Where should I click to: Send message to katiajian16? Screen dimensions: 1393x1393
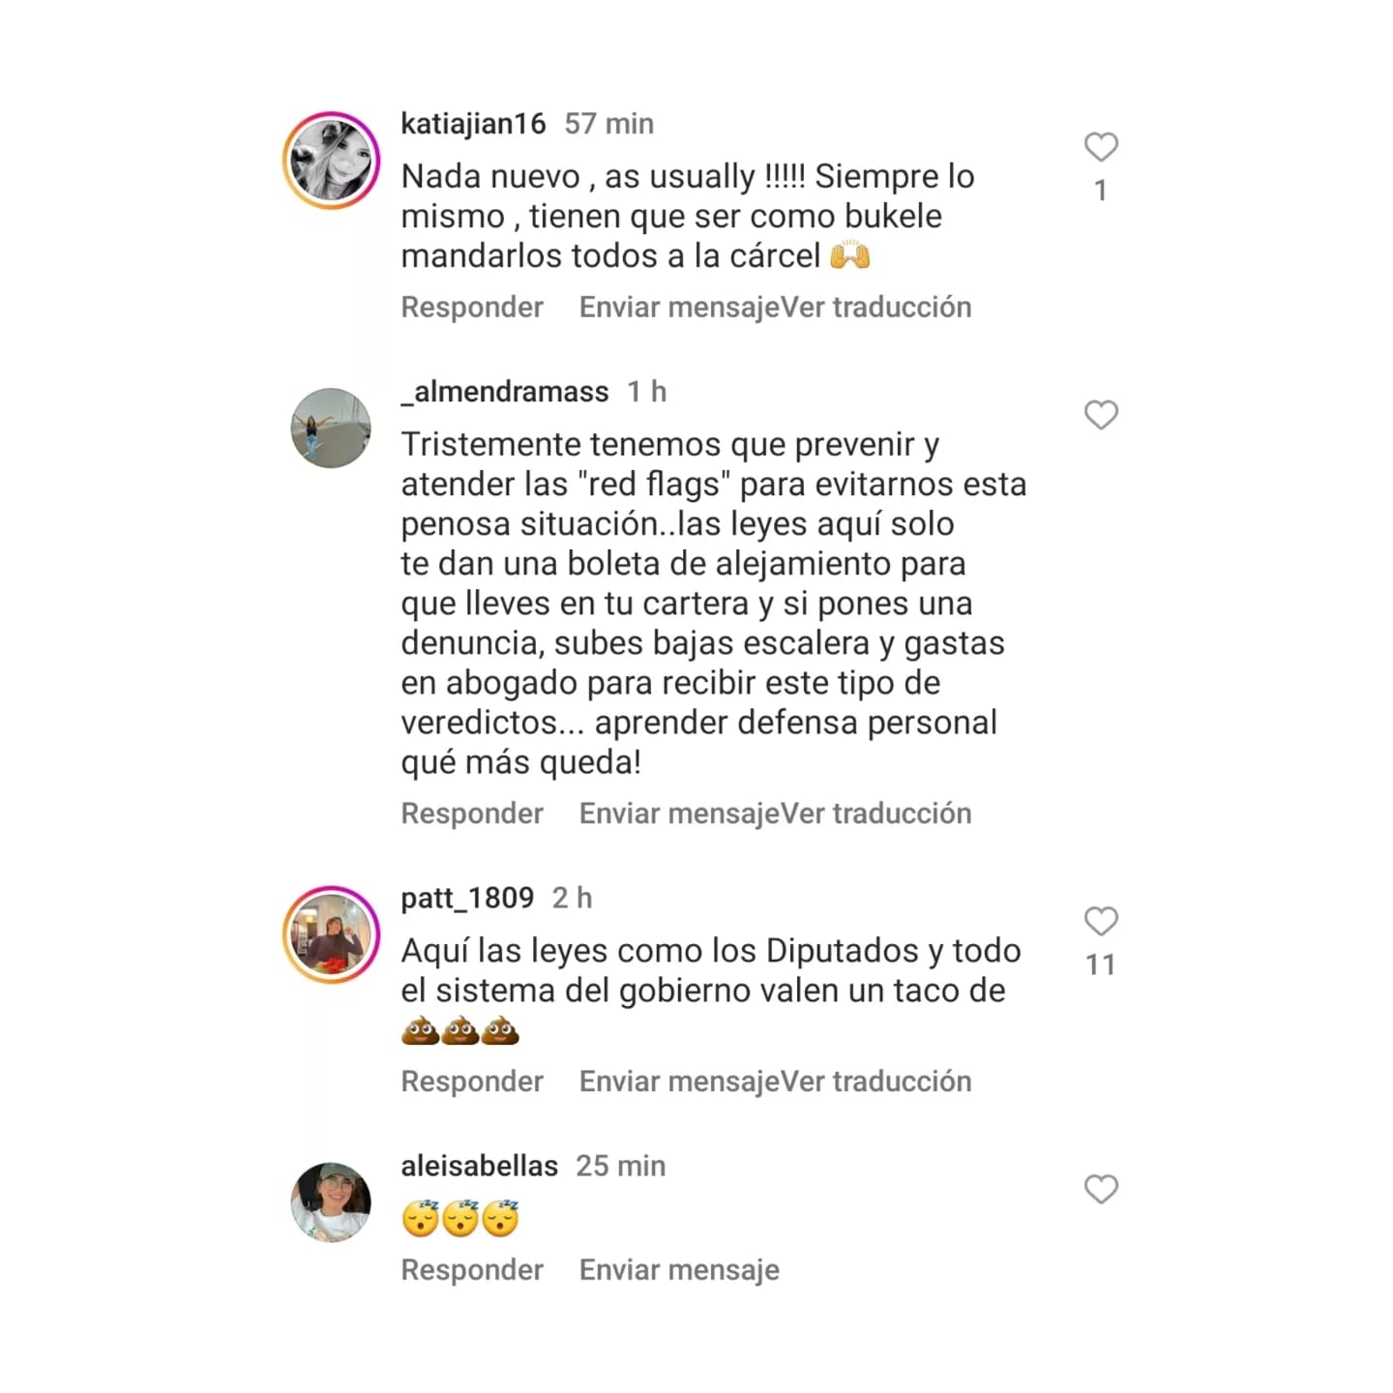679,307
